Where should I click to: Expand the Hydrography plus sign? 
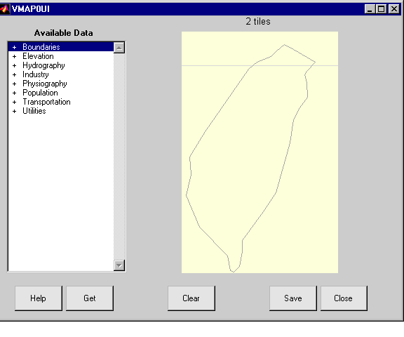coord(15,65)
